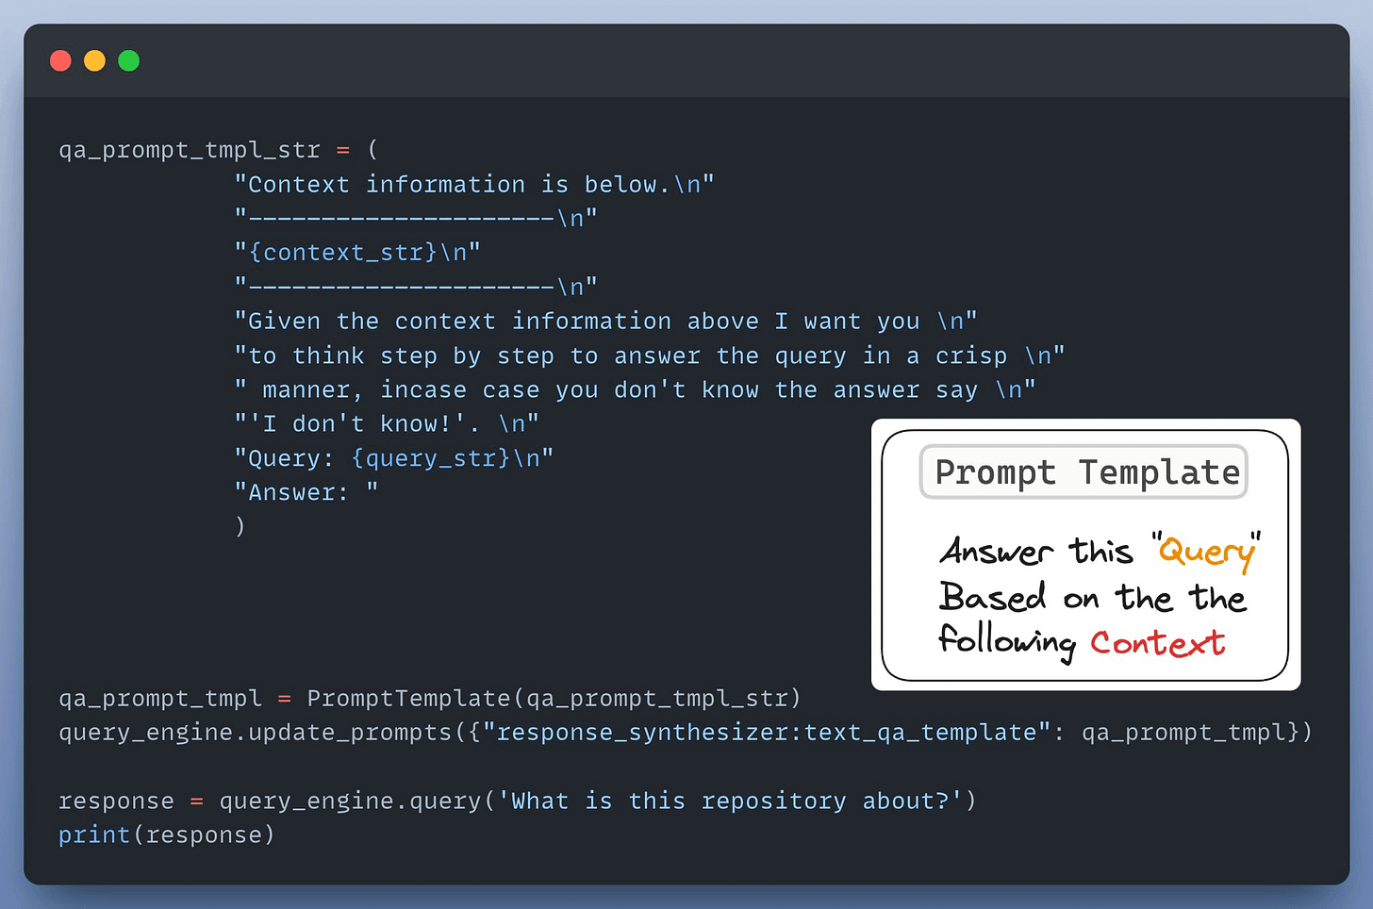Click the green maximize window dot

pyautogui.click(x=128, y=61)
